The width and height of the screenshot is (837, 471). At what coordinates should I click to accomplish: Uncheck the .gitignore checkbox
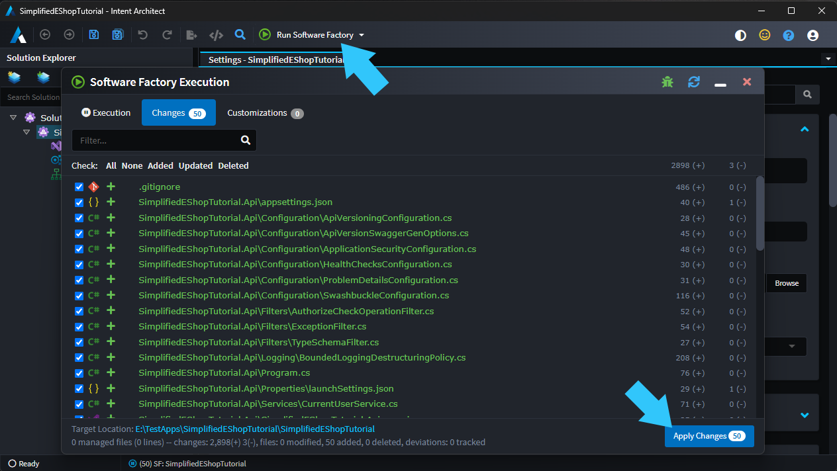click(x=79, y=187)
